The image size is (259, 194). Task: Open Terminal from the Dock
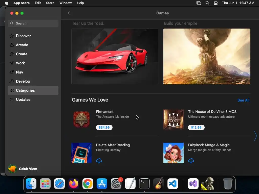pos(144,184)
